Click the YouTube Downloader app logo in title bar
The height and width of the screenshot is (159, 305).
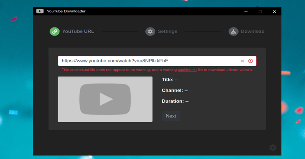(40, 11)
